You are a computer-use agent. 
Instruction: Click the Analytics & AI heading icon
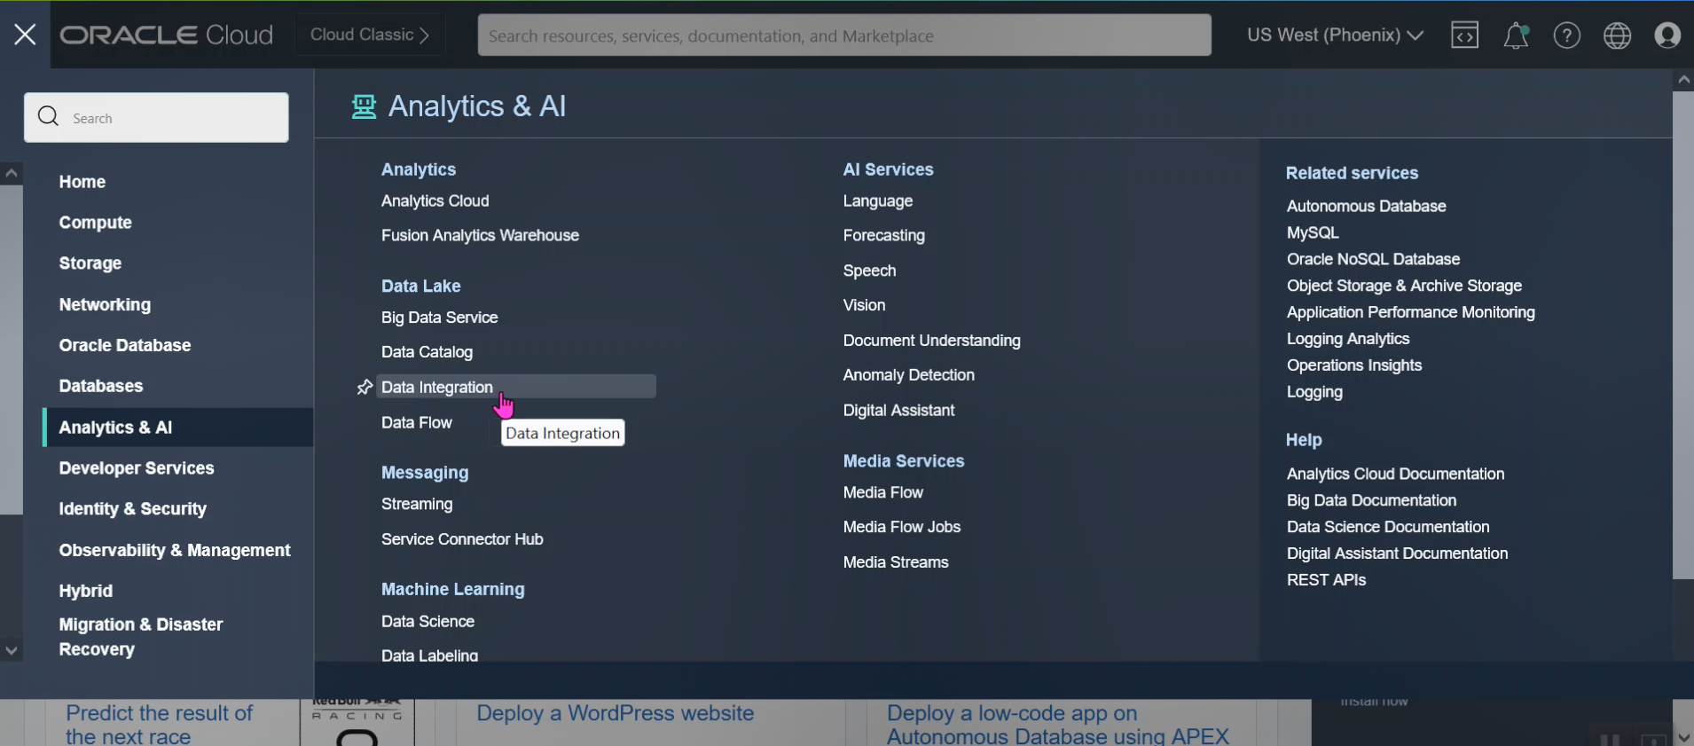click(364, 106)
